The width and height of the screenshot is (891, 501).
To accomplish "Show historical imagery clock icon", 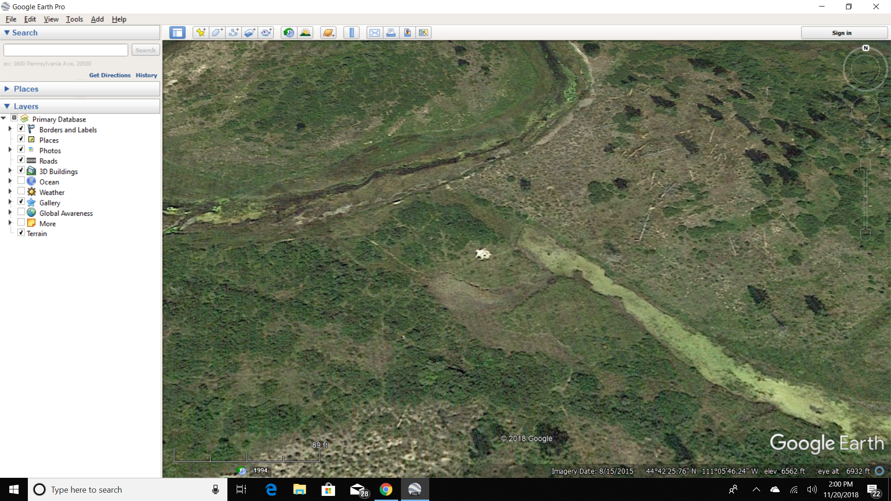I will click(x=289, y=32).
